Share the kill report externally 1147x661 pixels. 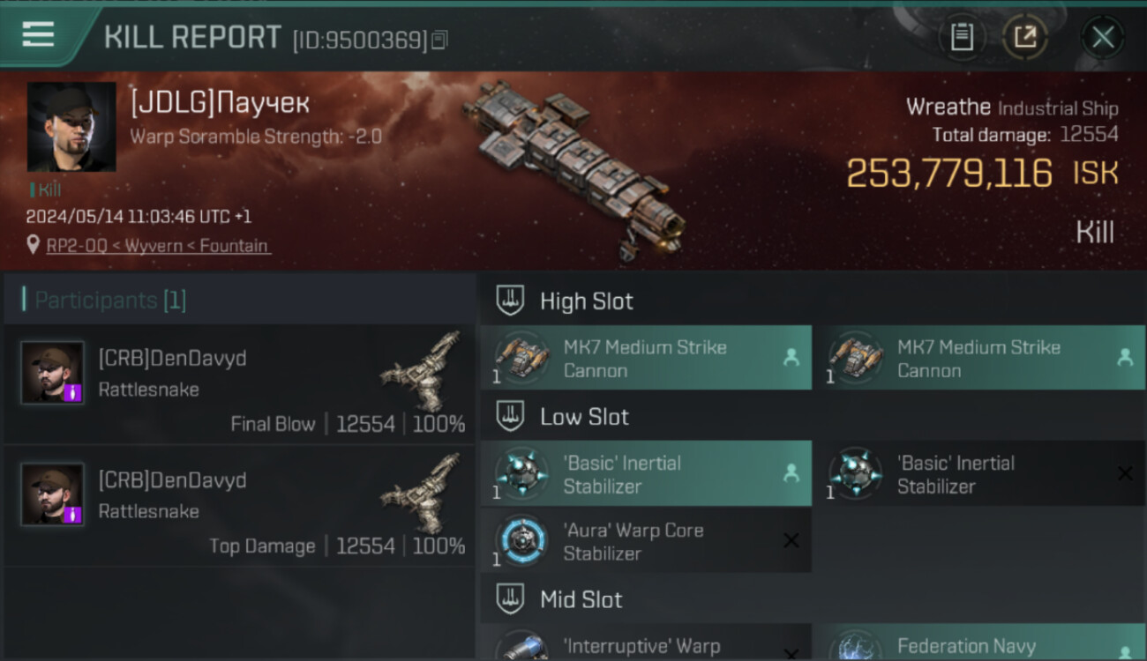[1025, 37]
